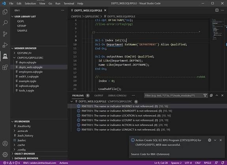Change the RPGLE language mode

point(207,163)
